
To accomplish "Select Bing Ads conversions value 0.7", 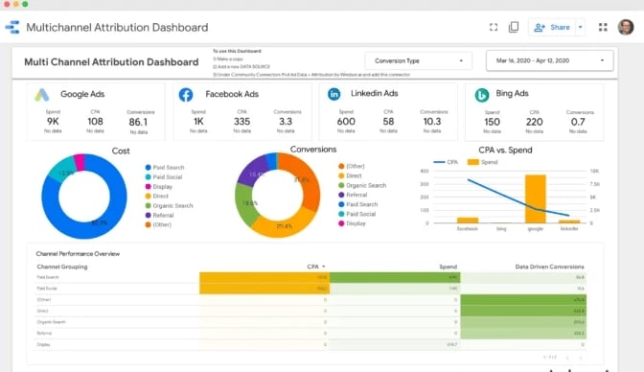I will pos(578,122).
